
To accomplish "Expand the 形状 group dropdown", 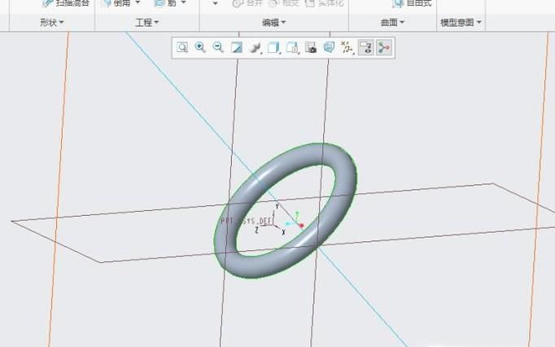I will point(52,23).
